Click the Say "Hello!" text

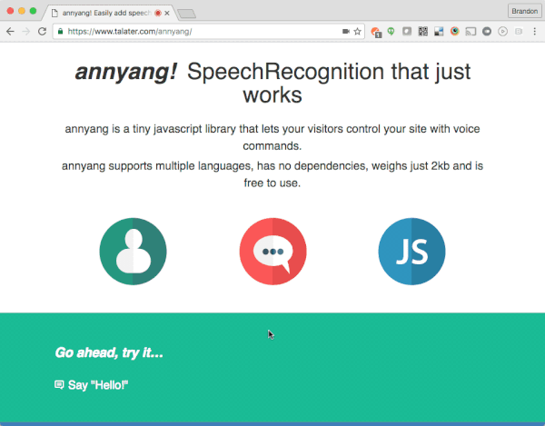[x=98, y=385]
